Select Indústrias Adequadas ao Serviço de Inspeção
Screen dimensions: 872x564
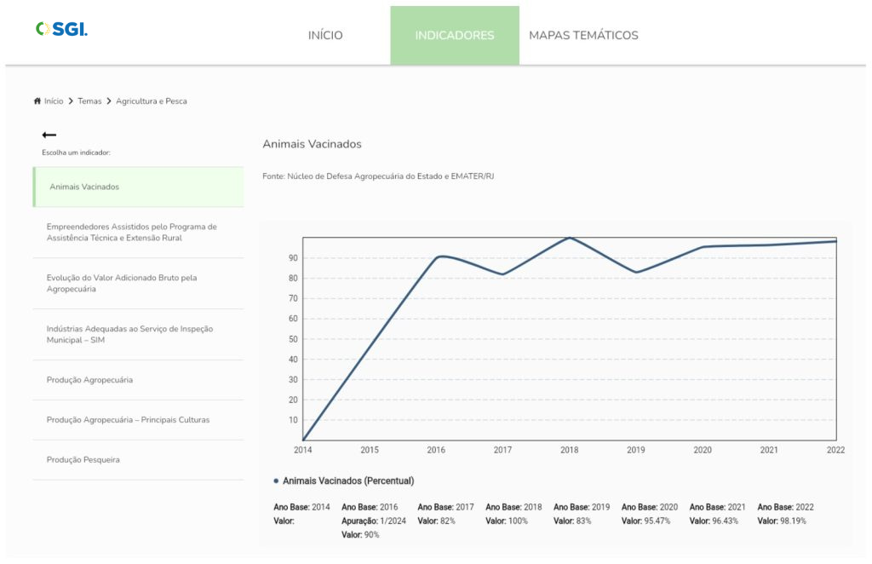(129, 335)
